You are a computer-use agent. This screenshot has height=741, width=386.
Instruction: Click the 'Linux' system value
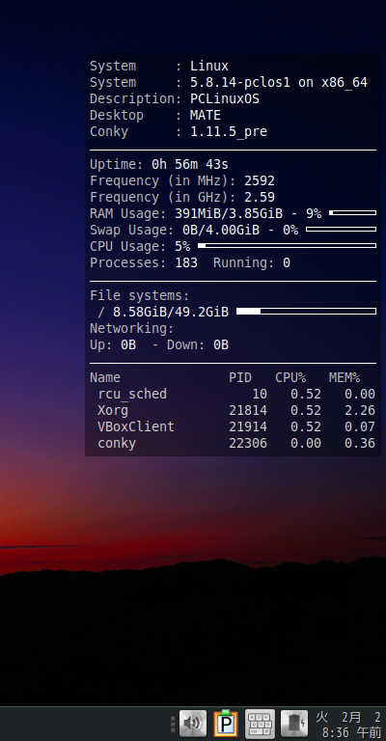pos(209,67)
